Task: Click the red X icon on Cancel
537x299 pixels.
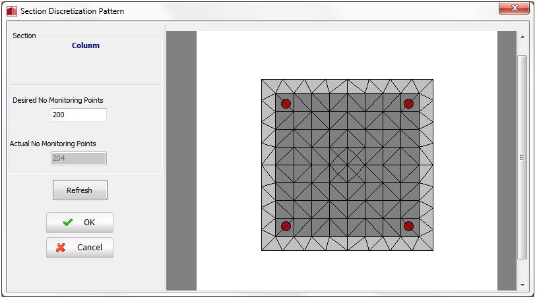Action: (61, 248)
